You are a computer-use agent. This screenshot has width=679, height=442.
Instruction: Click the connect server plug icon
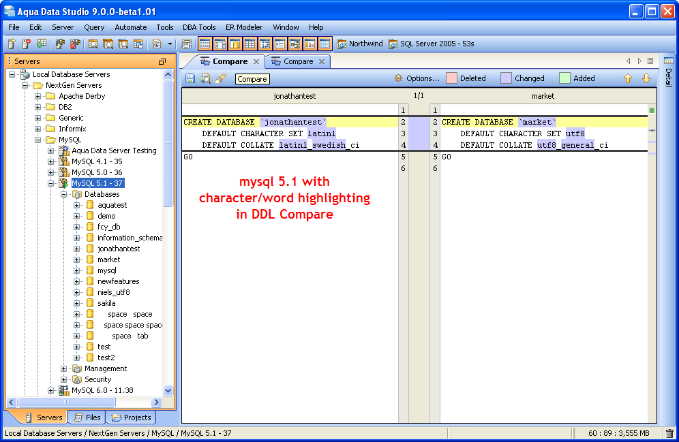tap(60, 44)
